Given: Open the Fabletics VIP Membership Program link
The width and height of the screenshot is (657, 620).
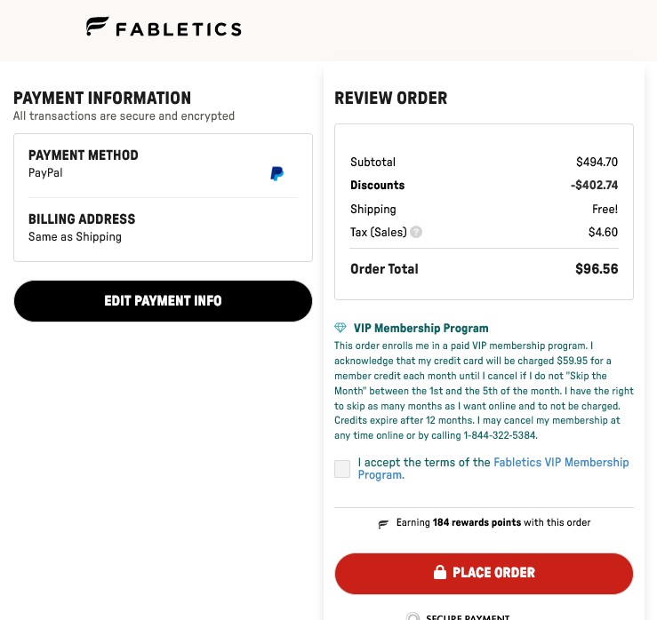Looking at the screenshot, I should (x=560, y=463).
